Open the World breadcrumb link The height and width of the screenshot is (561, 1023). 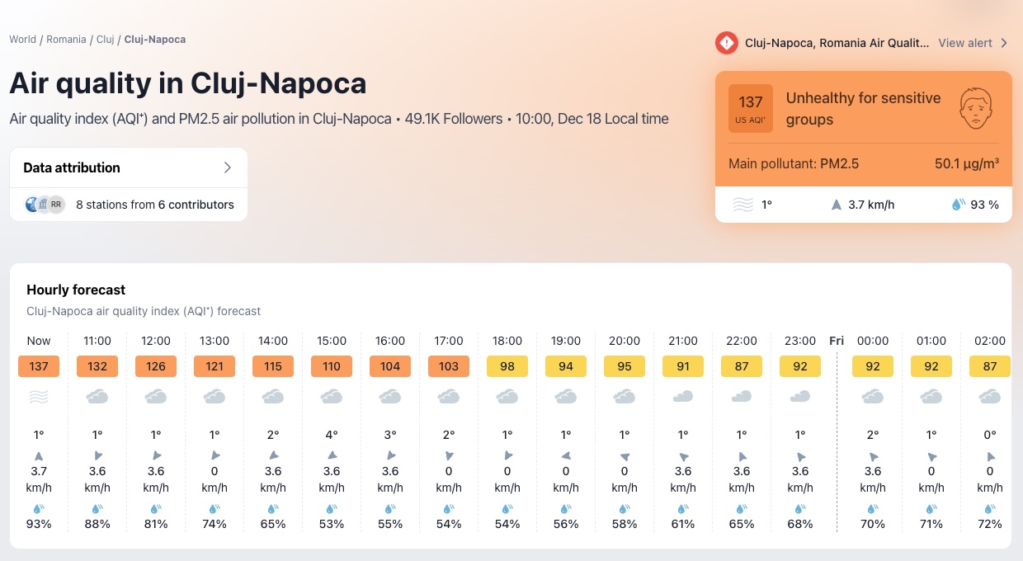click(x=23, y=40)
